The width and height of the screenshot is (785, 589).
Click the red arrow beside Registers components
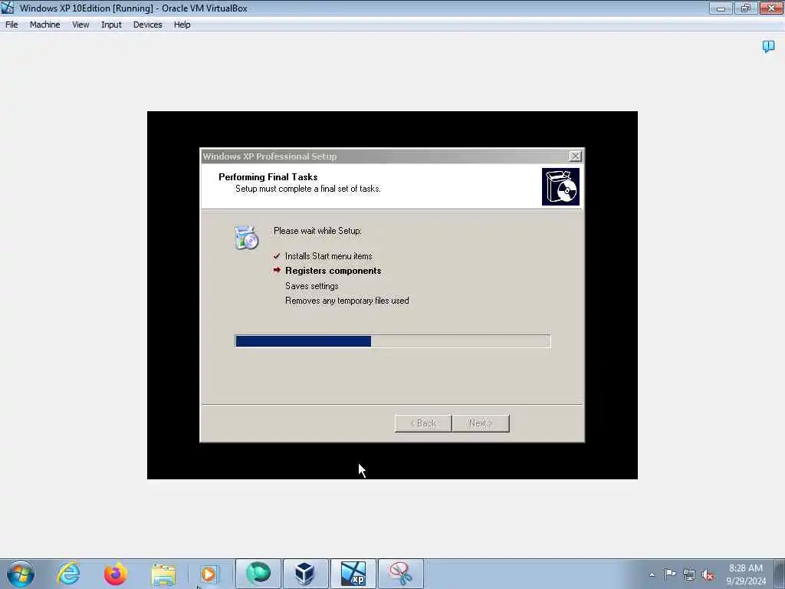point(277,270)
